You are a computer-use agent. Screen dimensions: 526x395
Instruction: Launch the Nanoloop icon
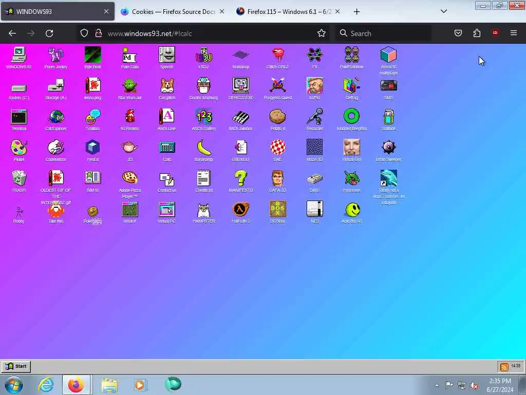pyautogui.click(x=240, y=55)
